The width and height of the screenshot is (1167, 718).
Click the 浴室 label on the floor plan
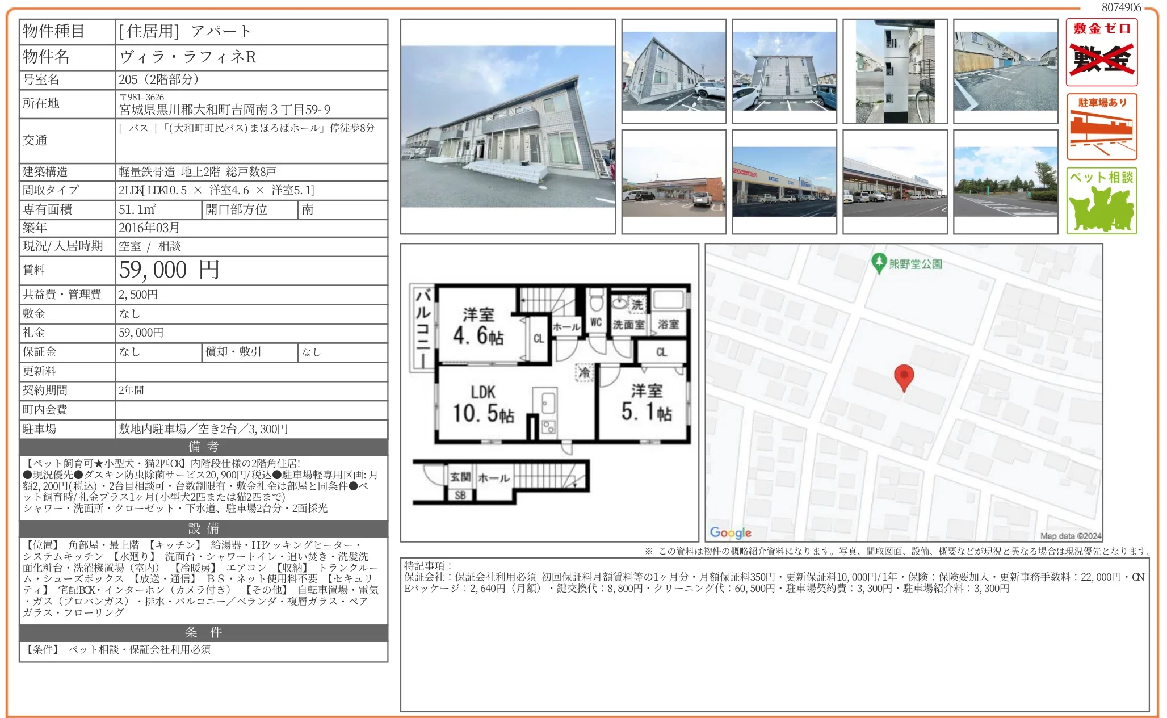(x=668, y=324)
